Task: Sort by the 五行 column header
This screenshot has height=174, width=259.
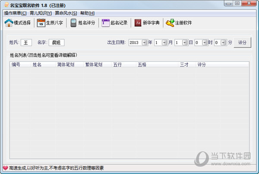Action: click(x=124, y=64)
